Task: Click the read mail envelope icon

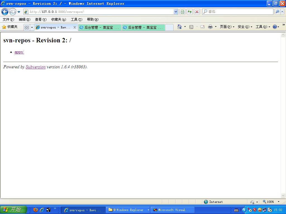Action: (202, 27)
